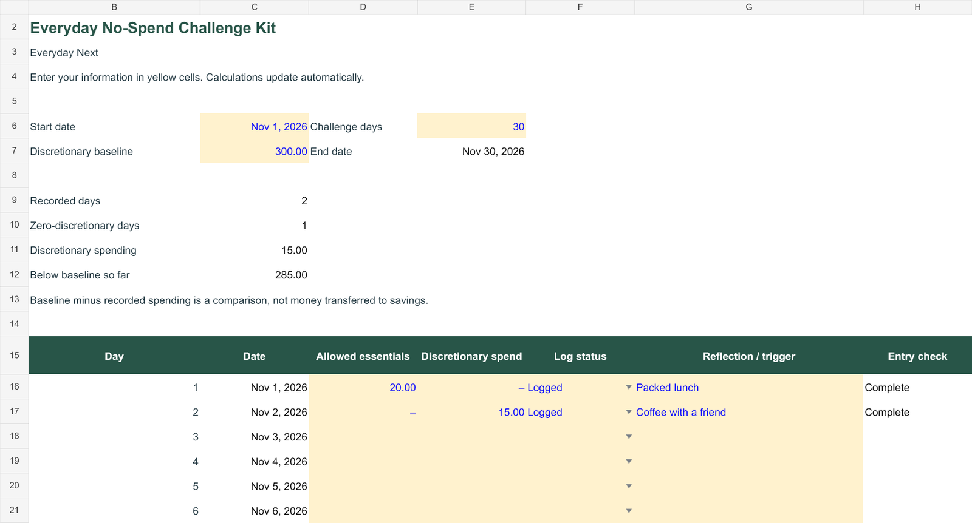
Task: Select the Reflection / trigger column header
Action: pos(749,356)
